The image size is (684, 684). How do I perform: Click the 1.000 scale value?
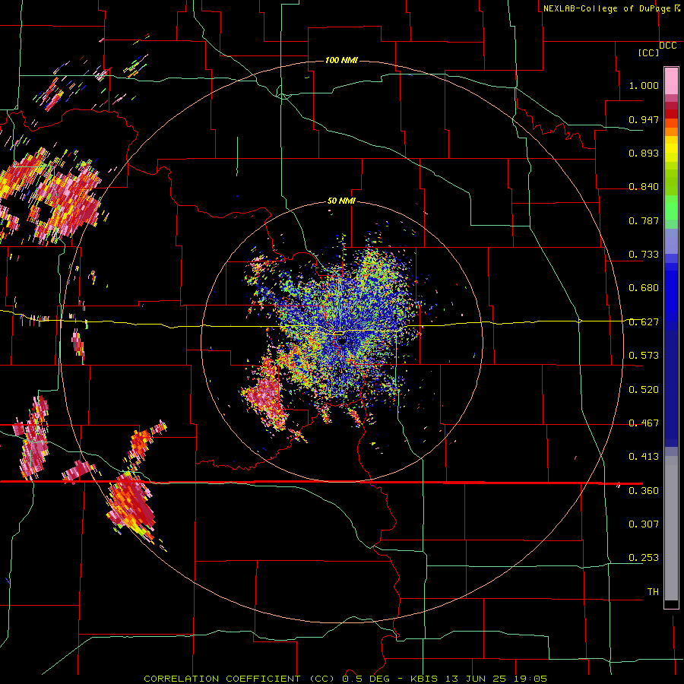pos(644,85)
